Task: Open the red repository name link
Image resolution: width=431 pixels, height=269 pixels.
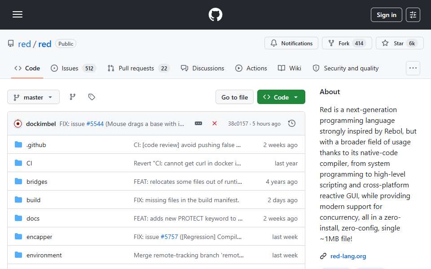Action: 45,44
